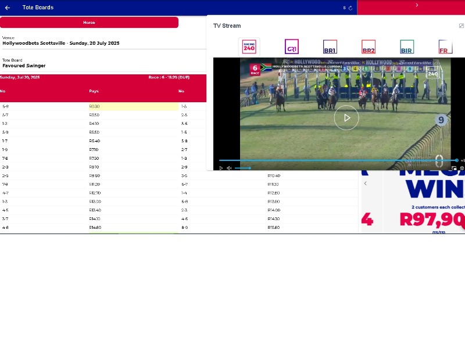Click the small play control in player bar

(221, 168)
